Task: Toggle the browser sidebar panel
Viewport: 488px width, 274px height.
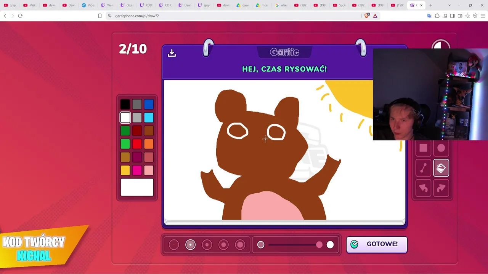Action: (x=452, y=16)
